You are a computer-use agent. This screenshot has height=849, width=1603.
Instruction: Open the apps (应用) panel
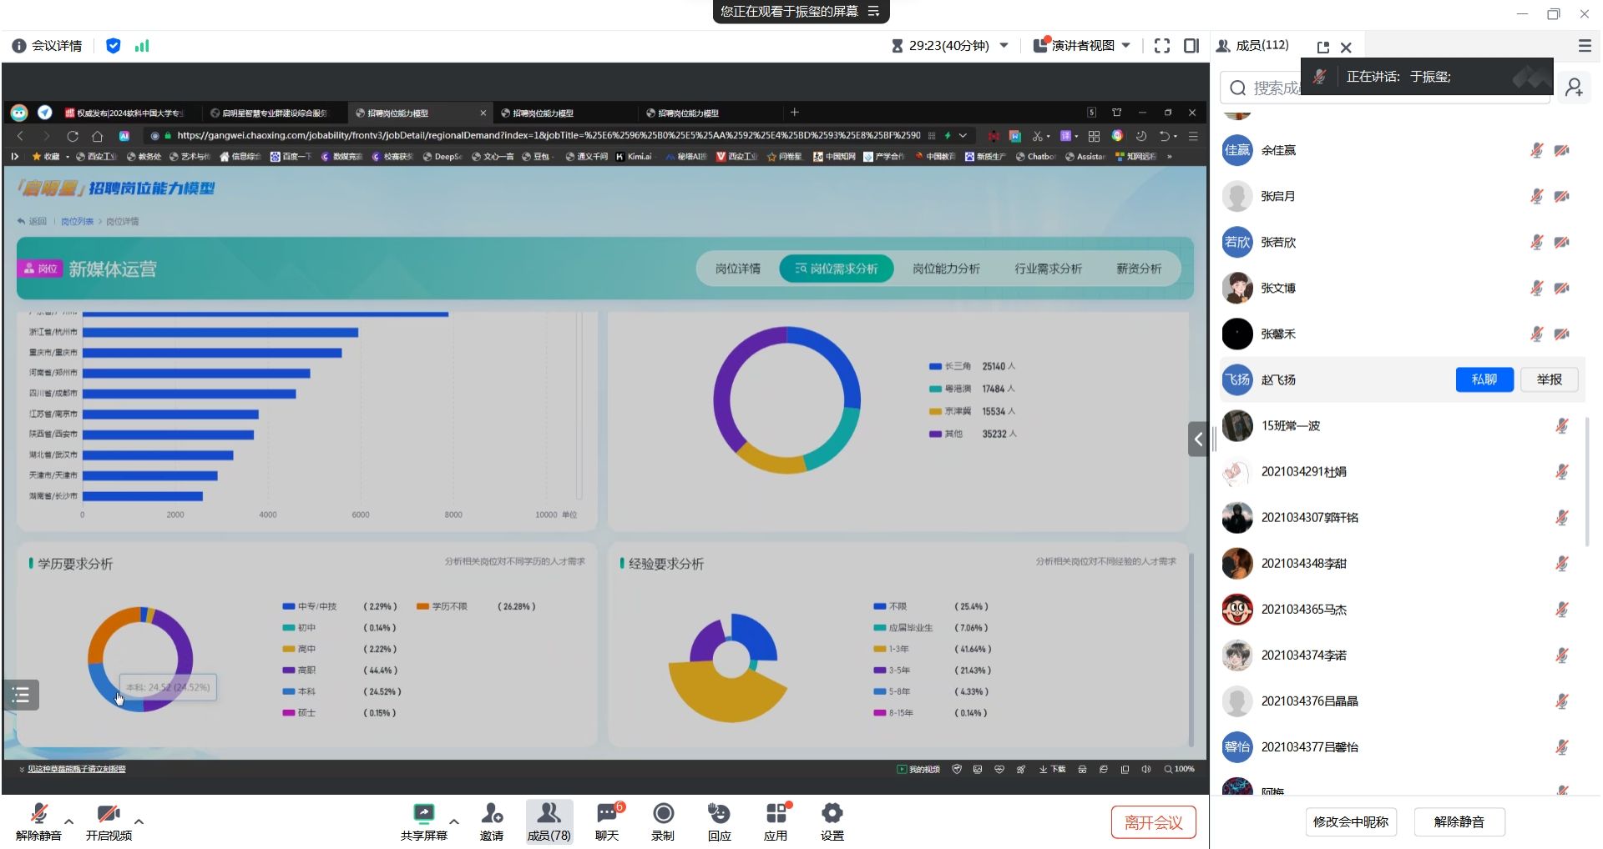[776, 821]
